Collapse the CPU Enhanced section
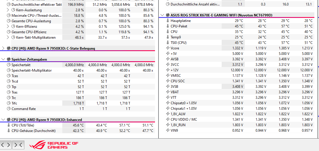Screen dimensions: 319x151 3,120
